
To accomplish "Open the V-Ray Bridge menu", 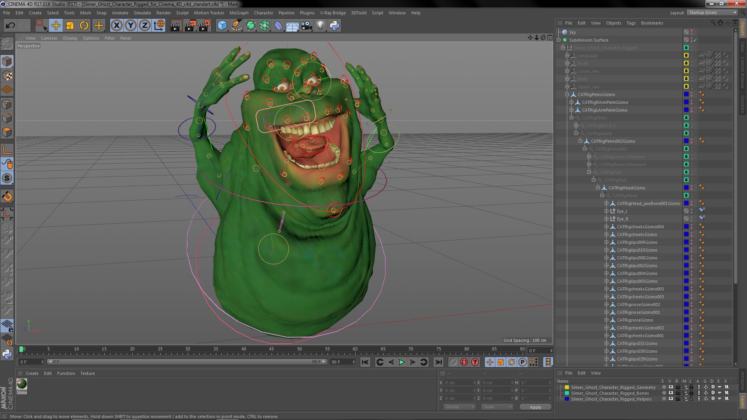I will coord(333,13).
